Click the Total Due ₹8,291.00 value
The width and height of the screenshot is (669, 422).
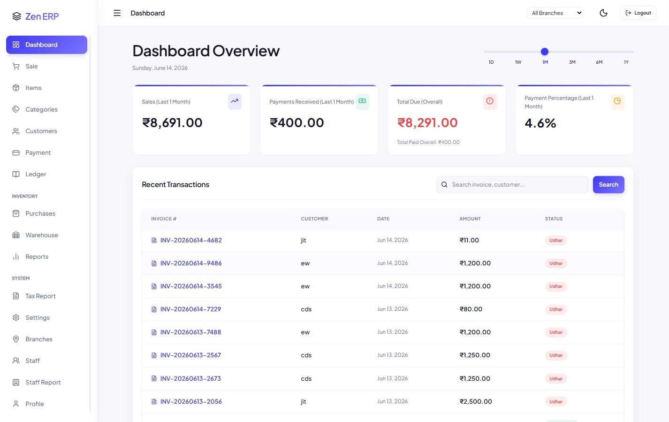[x=427, y=123]
